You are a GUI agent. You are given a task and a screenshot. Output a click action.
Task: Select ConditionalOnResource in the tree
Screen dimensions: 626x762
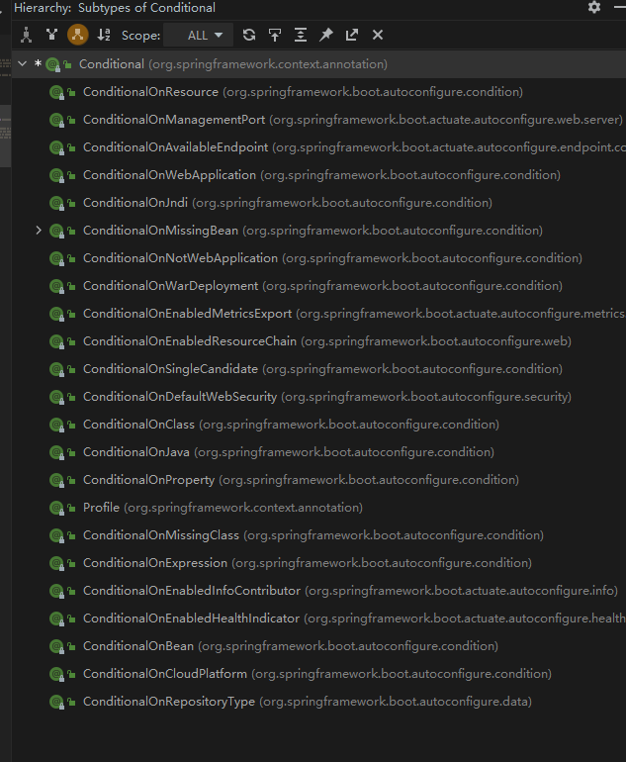[x=150, y=92]
